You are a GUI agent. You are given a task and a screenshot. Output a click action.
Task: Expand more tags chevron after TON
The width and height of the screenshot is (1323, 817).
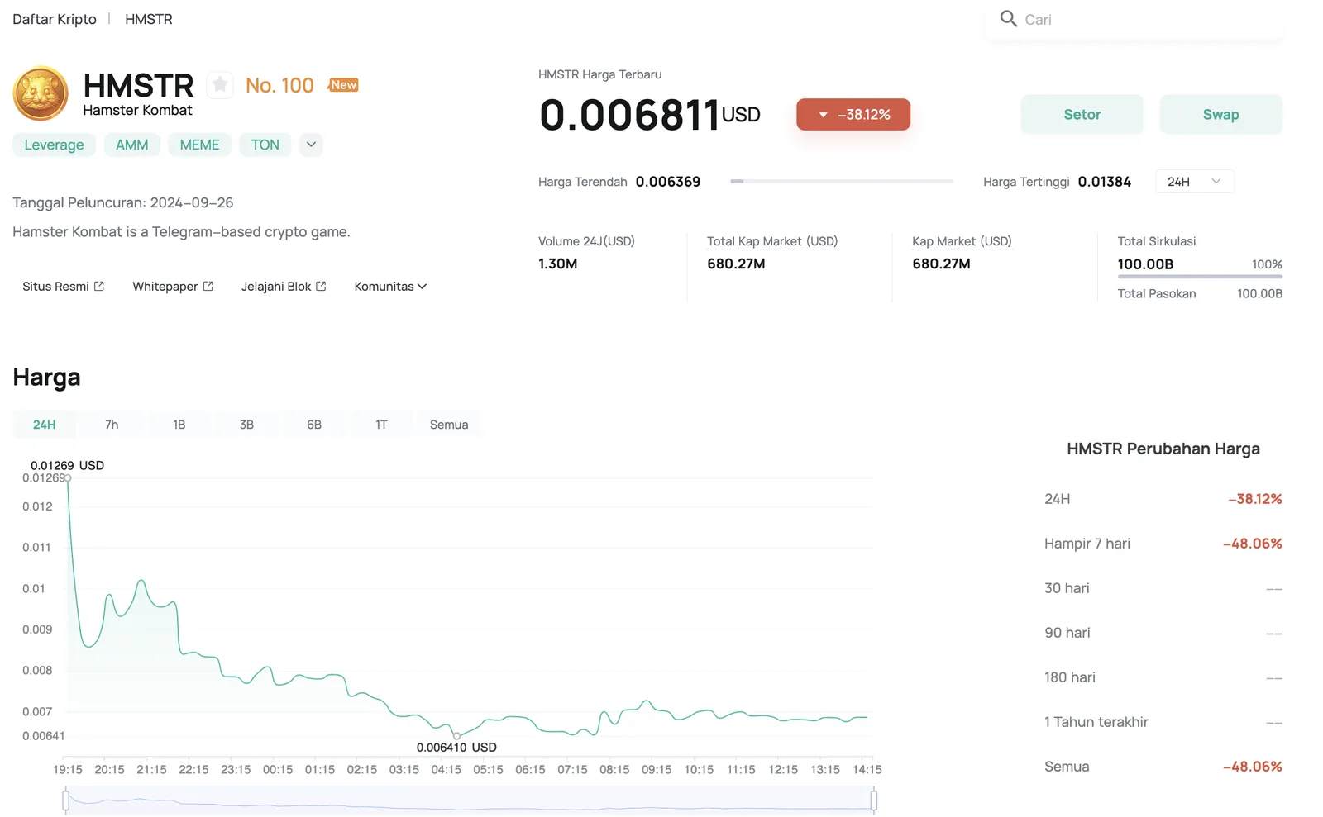coord(311,145)
